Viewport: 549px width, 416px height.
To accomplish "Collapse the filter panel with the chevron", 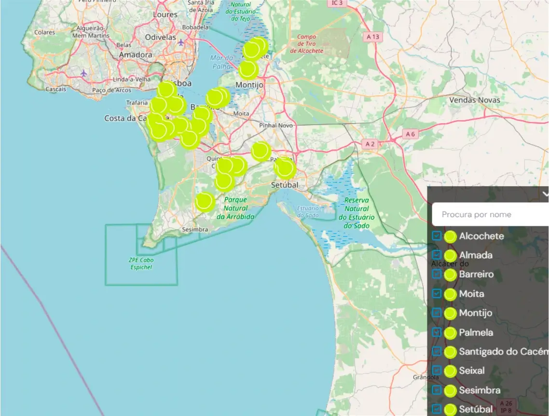I will 545,194.
